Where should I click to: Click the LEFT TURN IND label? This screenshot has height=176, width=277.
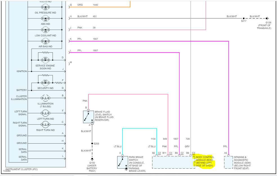(x=45, y=119)
